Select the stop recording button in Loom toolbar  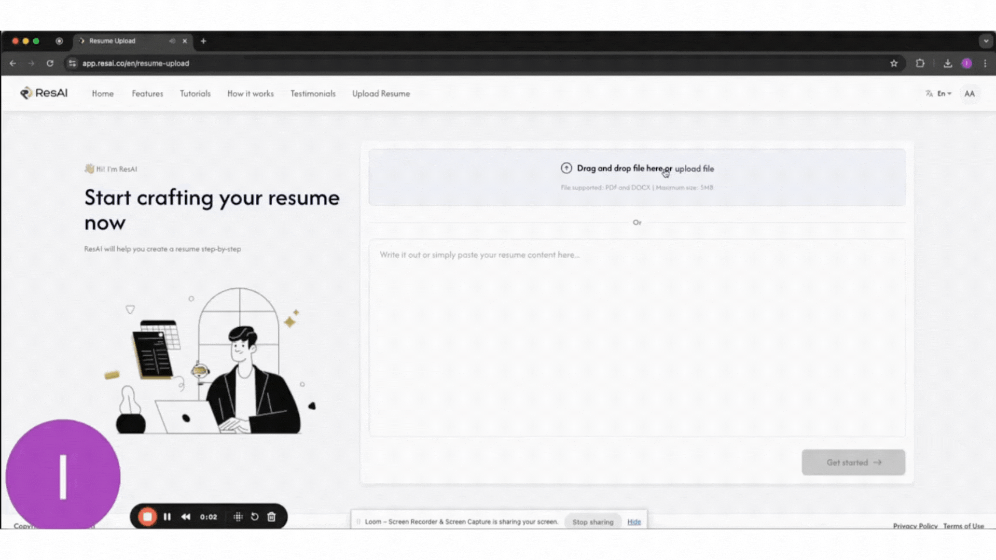click(x=147, y=516)
